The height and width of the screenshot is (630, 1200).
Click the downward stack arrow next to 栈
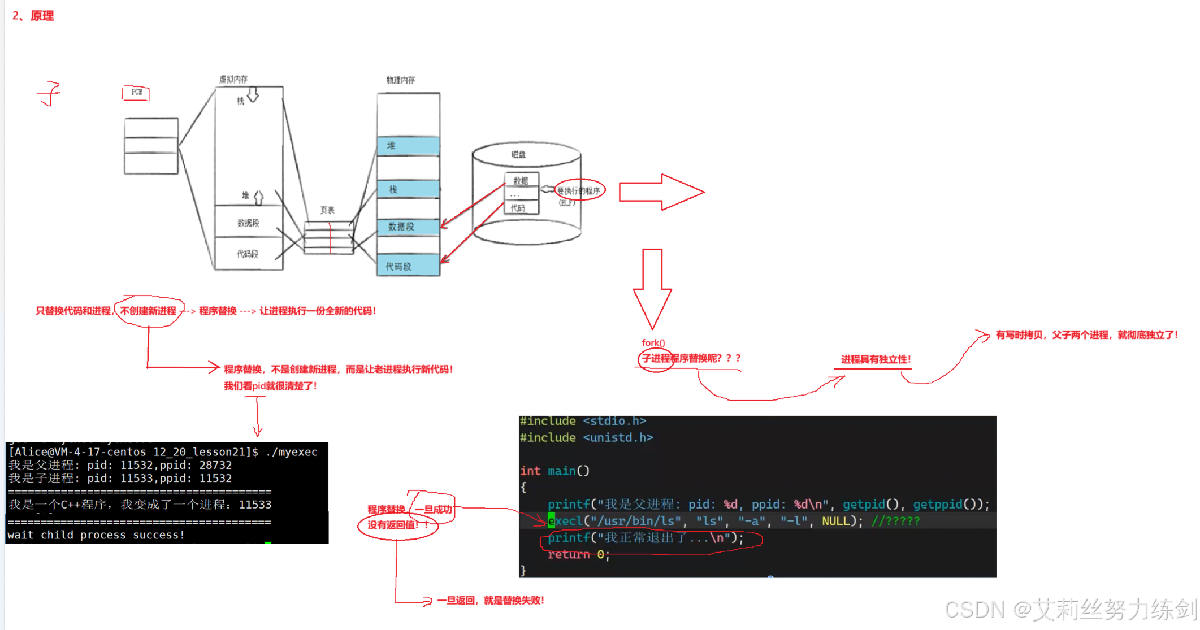coord(253,95)
